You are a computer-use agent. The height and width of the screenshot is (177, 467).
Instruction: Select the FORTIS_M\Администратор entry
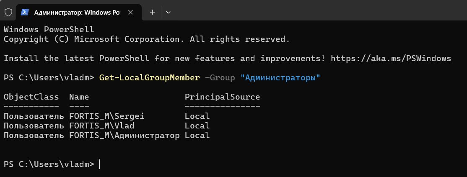click(124, 136)
